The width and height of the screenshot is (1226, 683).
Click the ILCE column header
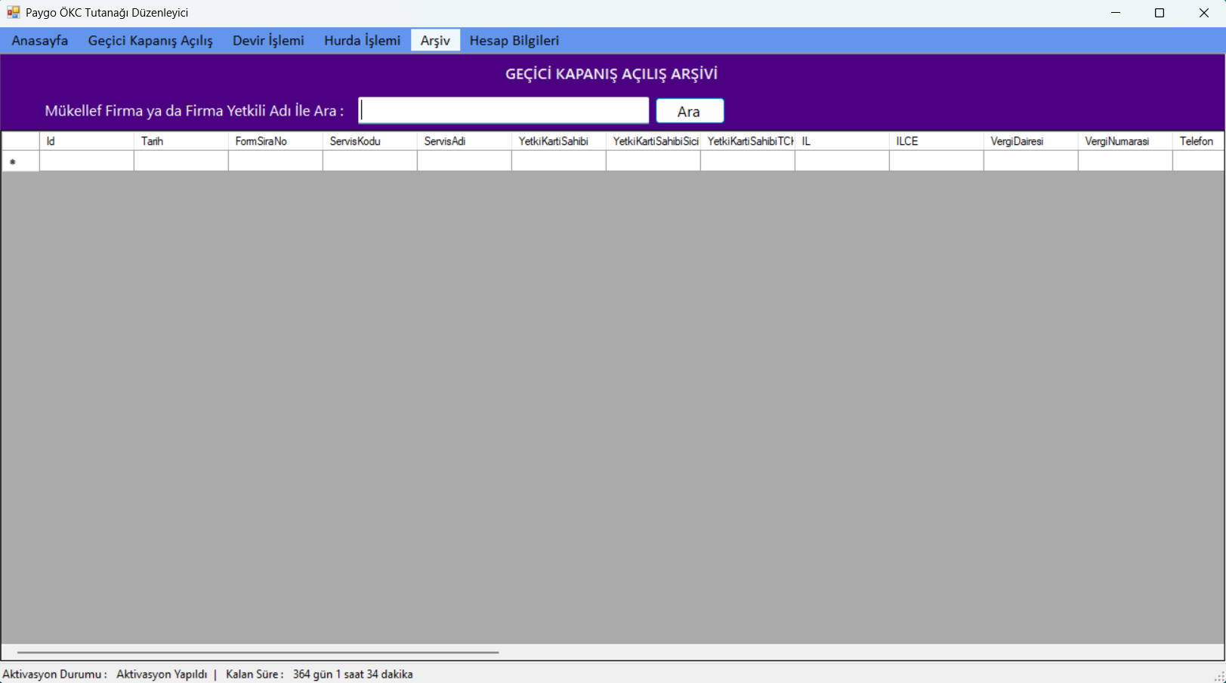(x=937, y=141)
